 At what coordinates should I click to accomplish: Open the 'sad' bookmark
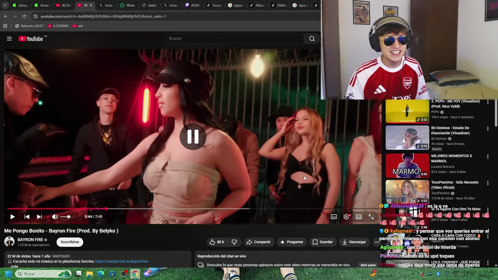[77, 26]
